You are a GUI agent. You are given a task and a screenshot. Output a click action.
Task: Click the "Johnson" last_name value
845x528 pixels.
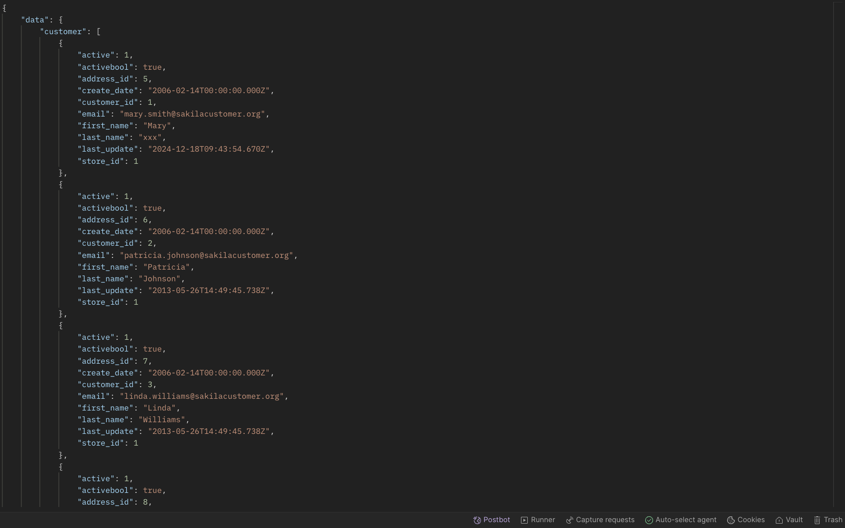tap(159, 279)
